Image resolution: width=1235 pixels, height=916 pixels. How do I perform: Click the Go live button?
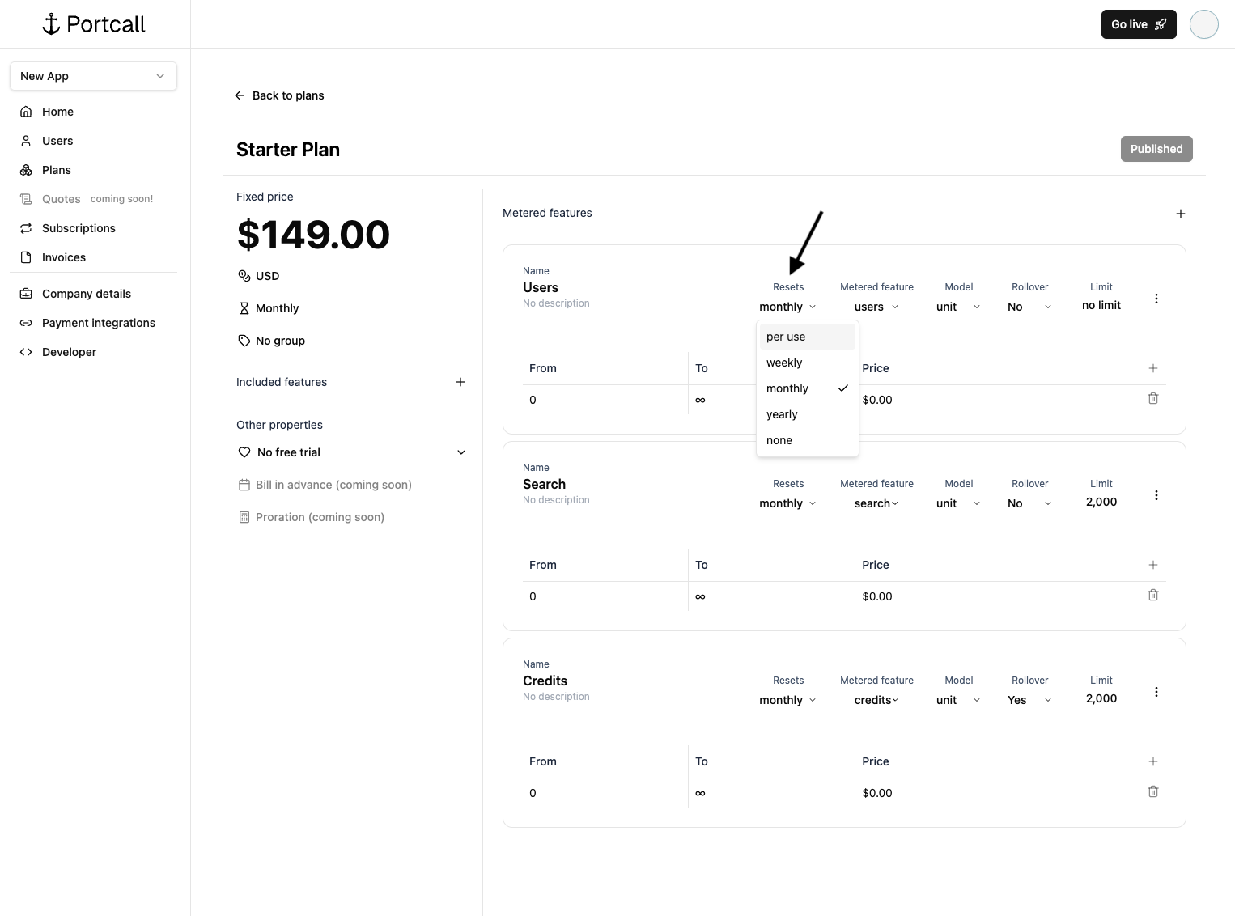pyautogui.click(x=1138, y=24)
